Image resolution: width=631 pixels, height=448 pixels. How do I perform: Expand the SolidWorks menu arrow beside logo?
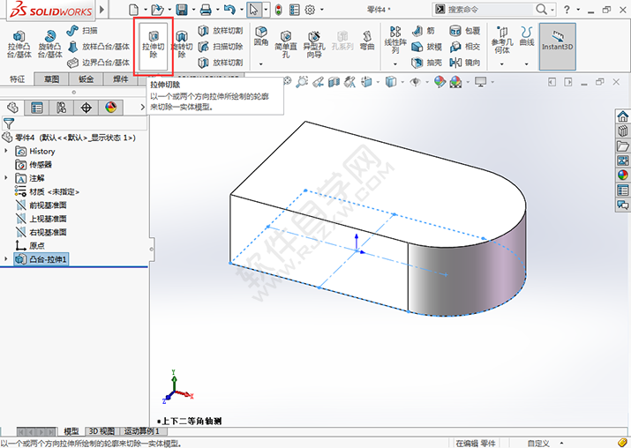point(101,9)
